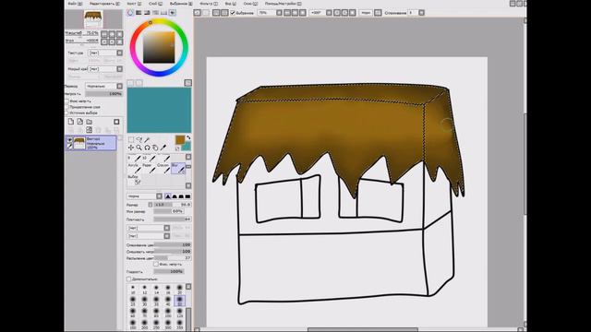
Task: Click the Undo arrow in top toolbar
Action: click(197, 13)
